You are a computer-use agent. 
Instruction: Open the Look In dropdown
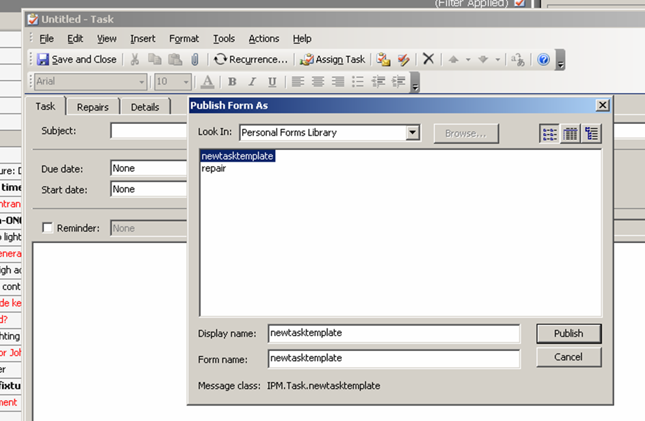[x=412, y=132]
